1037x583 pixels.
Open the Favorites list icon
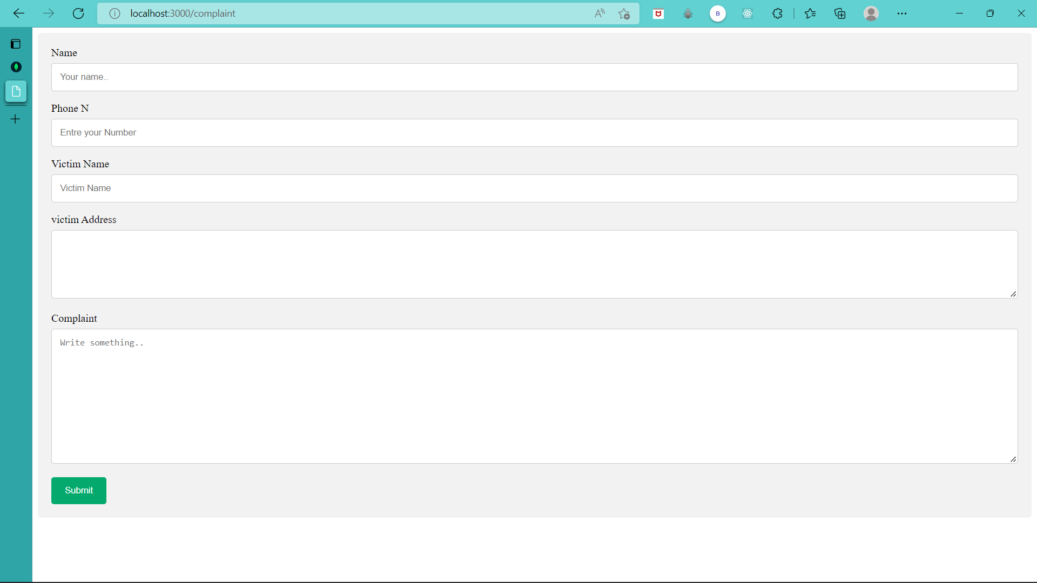click(810, 13)
